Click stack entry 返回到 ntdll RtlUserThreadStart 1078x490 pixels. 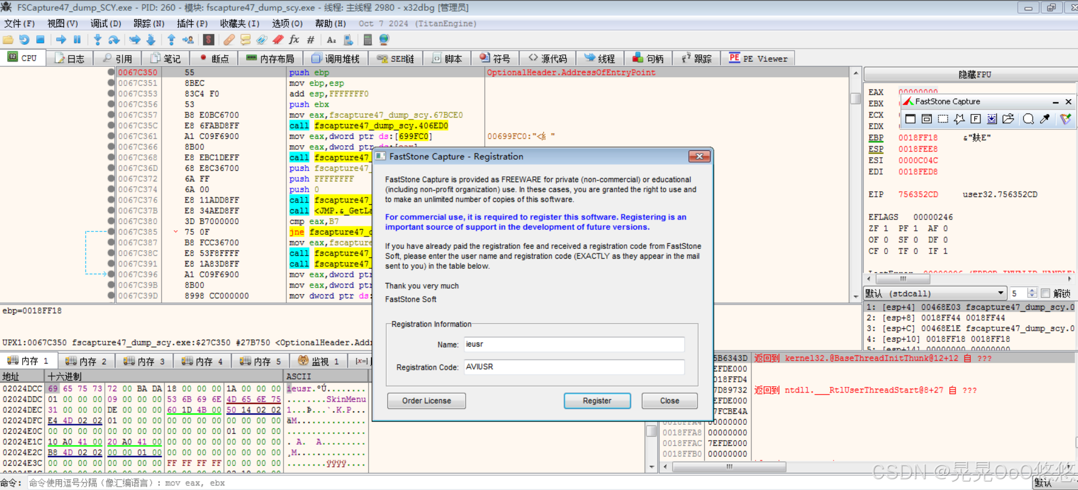point(865,390)
